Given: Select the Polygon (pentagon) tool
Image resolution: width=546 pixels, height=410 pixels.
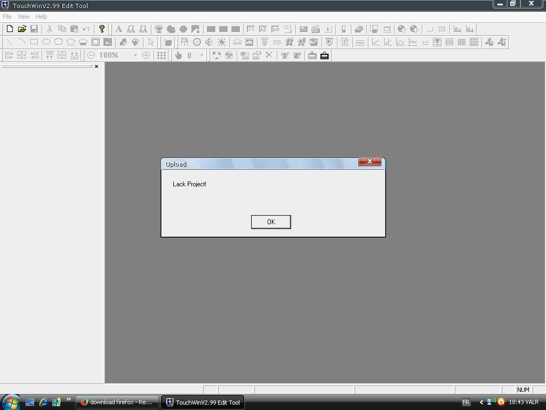Looking at the screenshot, I should (71, 42).
